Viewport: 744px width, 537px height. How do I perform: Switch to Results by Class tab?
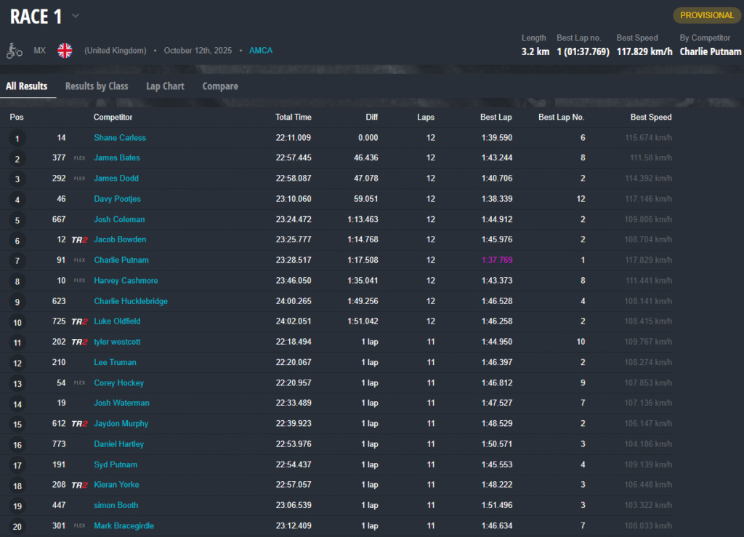pyautogui.click(x=97, y=86)
